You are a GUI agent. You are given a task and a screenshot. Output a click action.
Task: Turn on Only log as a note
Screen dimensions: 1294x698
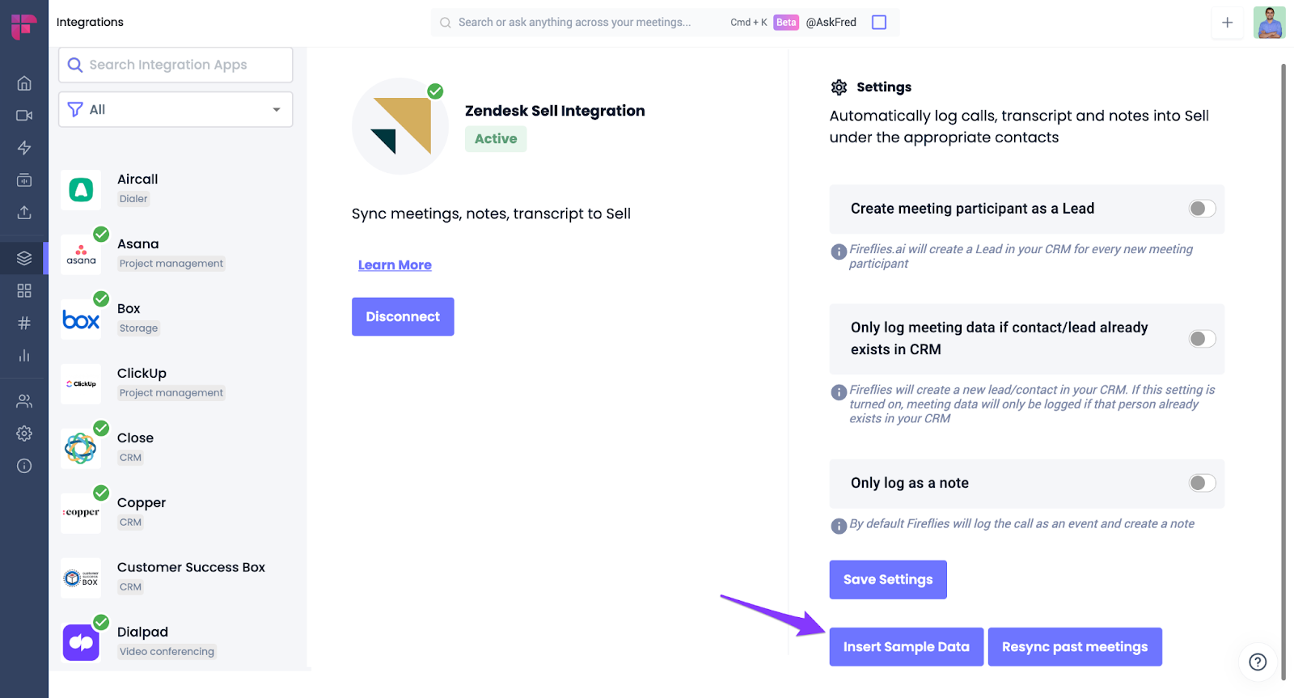1202,483
